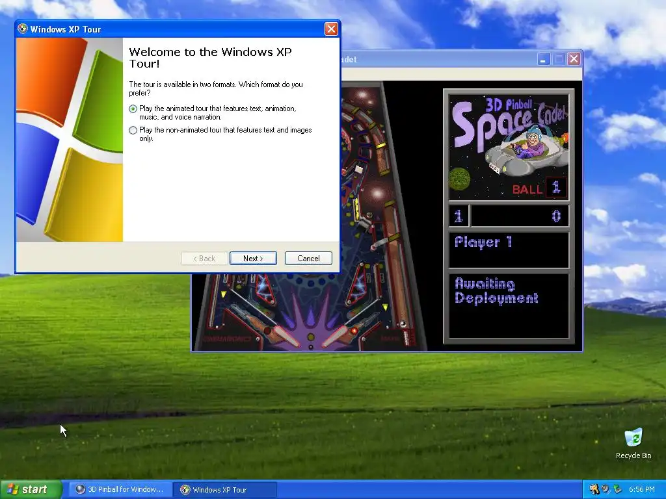666x499 pixels.
Task: Click the Player 1 panel in Pinball
Action: tap(509, 250)
